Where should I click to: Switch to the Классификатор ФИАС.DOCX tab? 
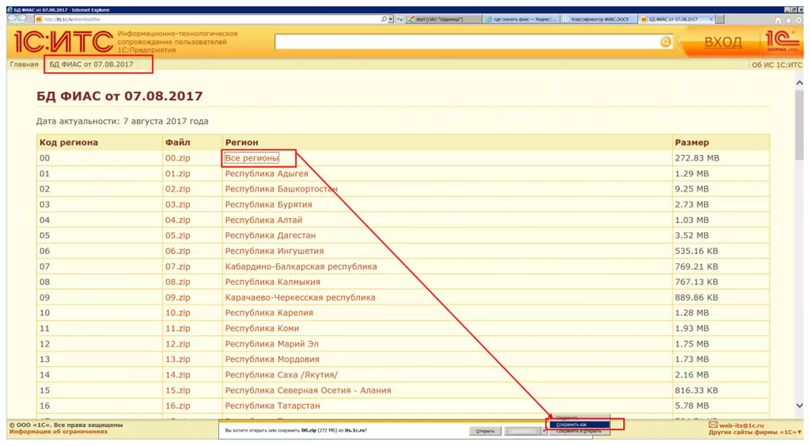coord(600,19)
